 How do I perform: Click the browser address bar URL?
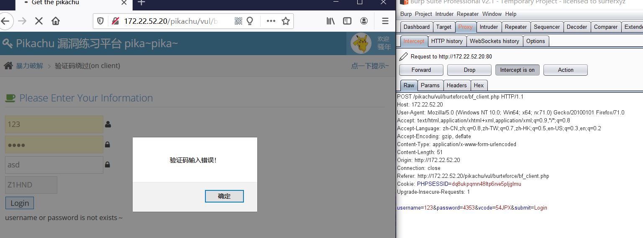[x=171, y=21]
